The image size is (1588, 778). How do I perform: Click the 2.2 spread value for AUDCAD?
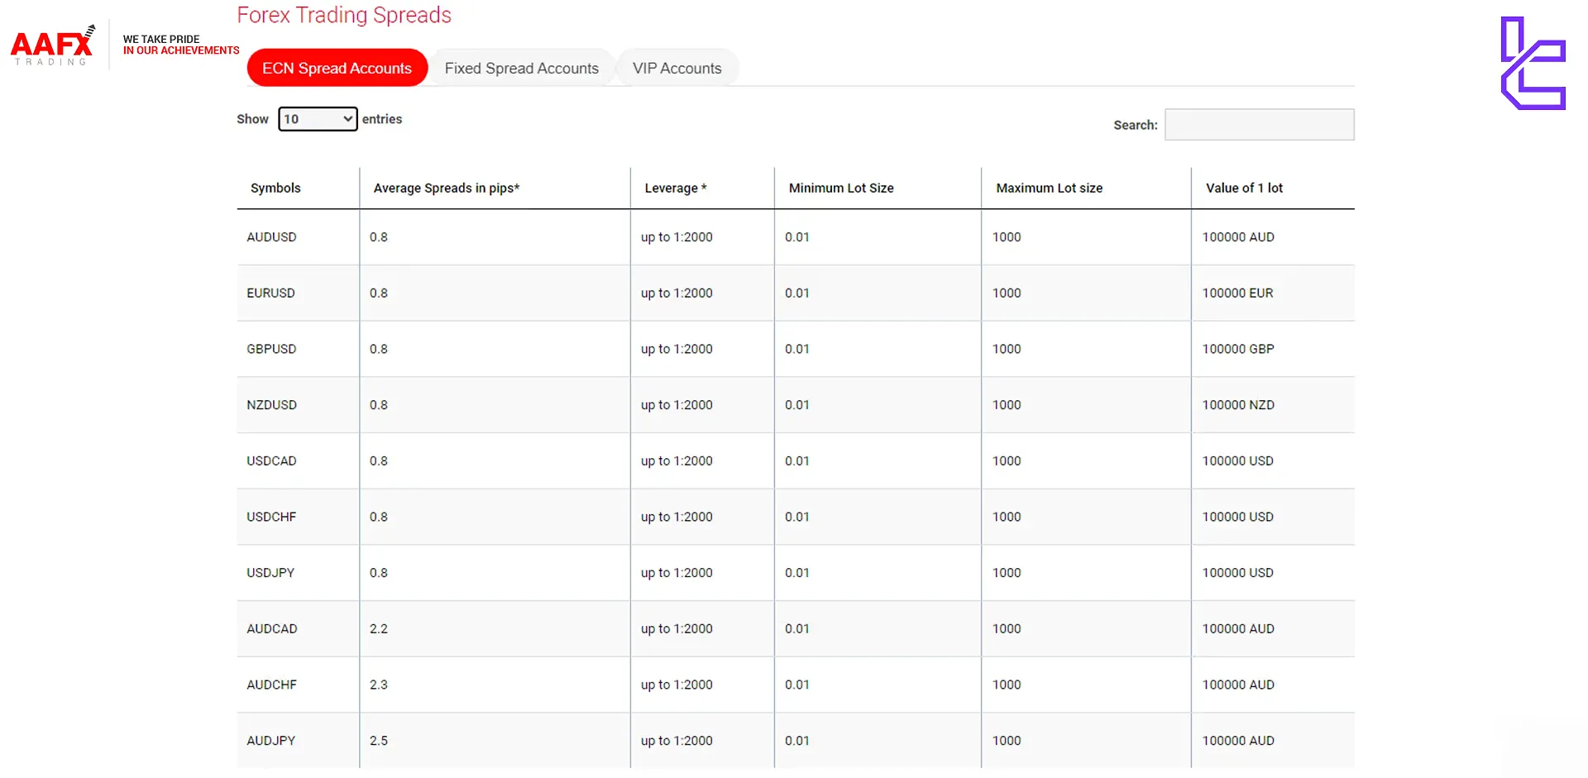coord(379,628)
